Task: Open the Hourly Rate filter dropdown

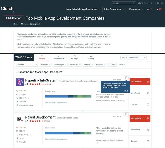Action: (x=75, y=65)
